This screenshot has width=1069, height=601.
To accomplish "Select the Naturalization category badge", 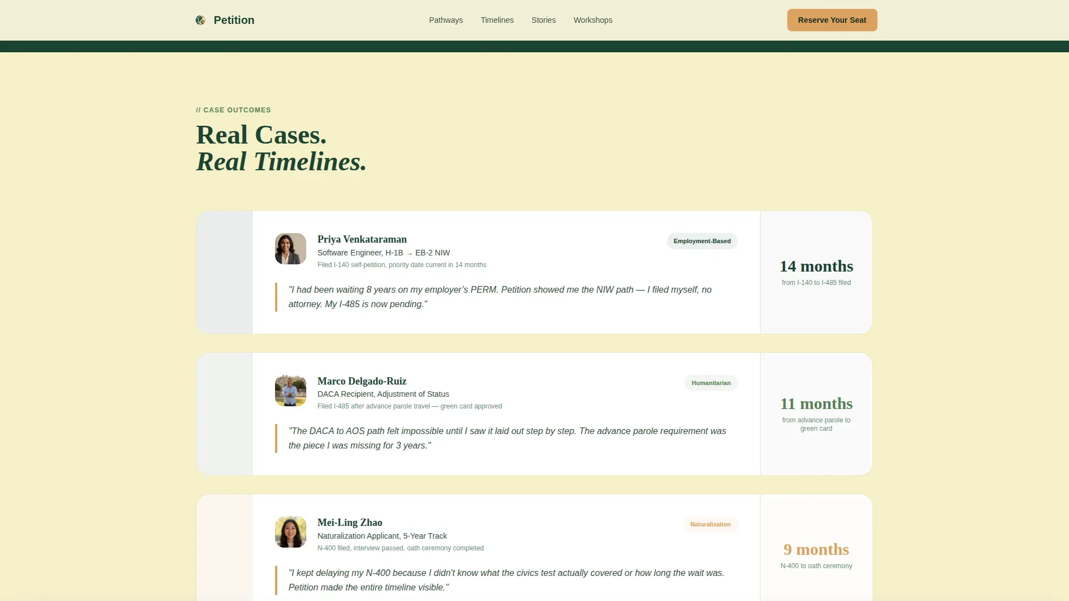I will click(710, 524).
